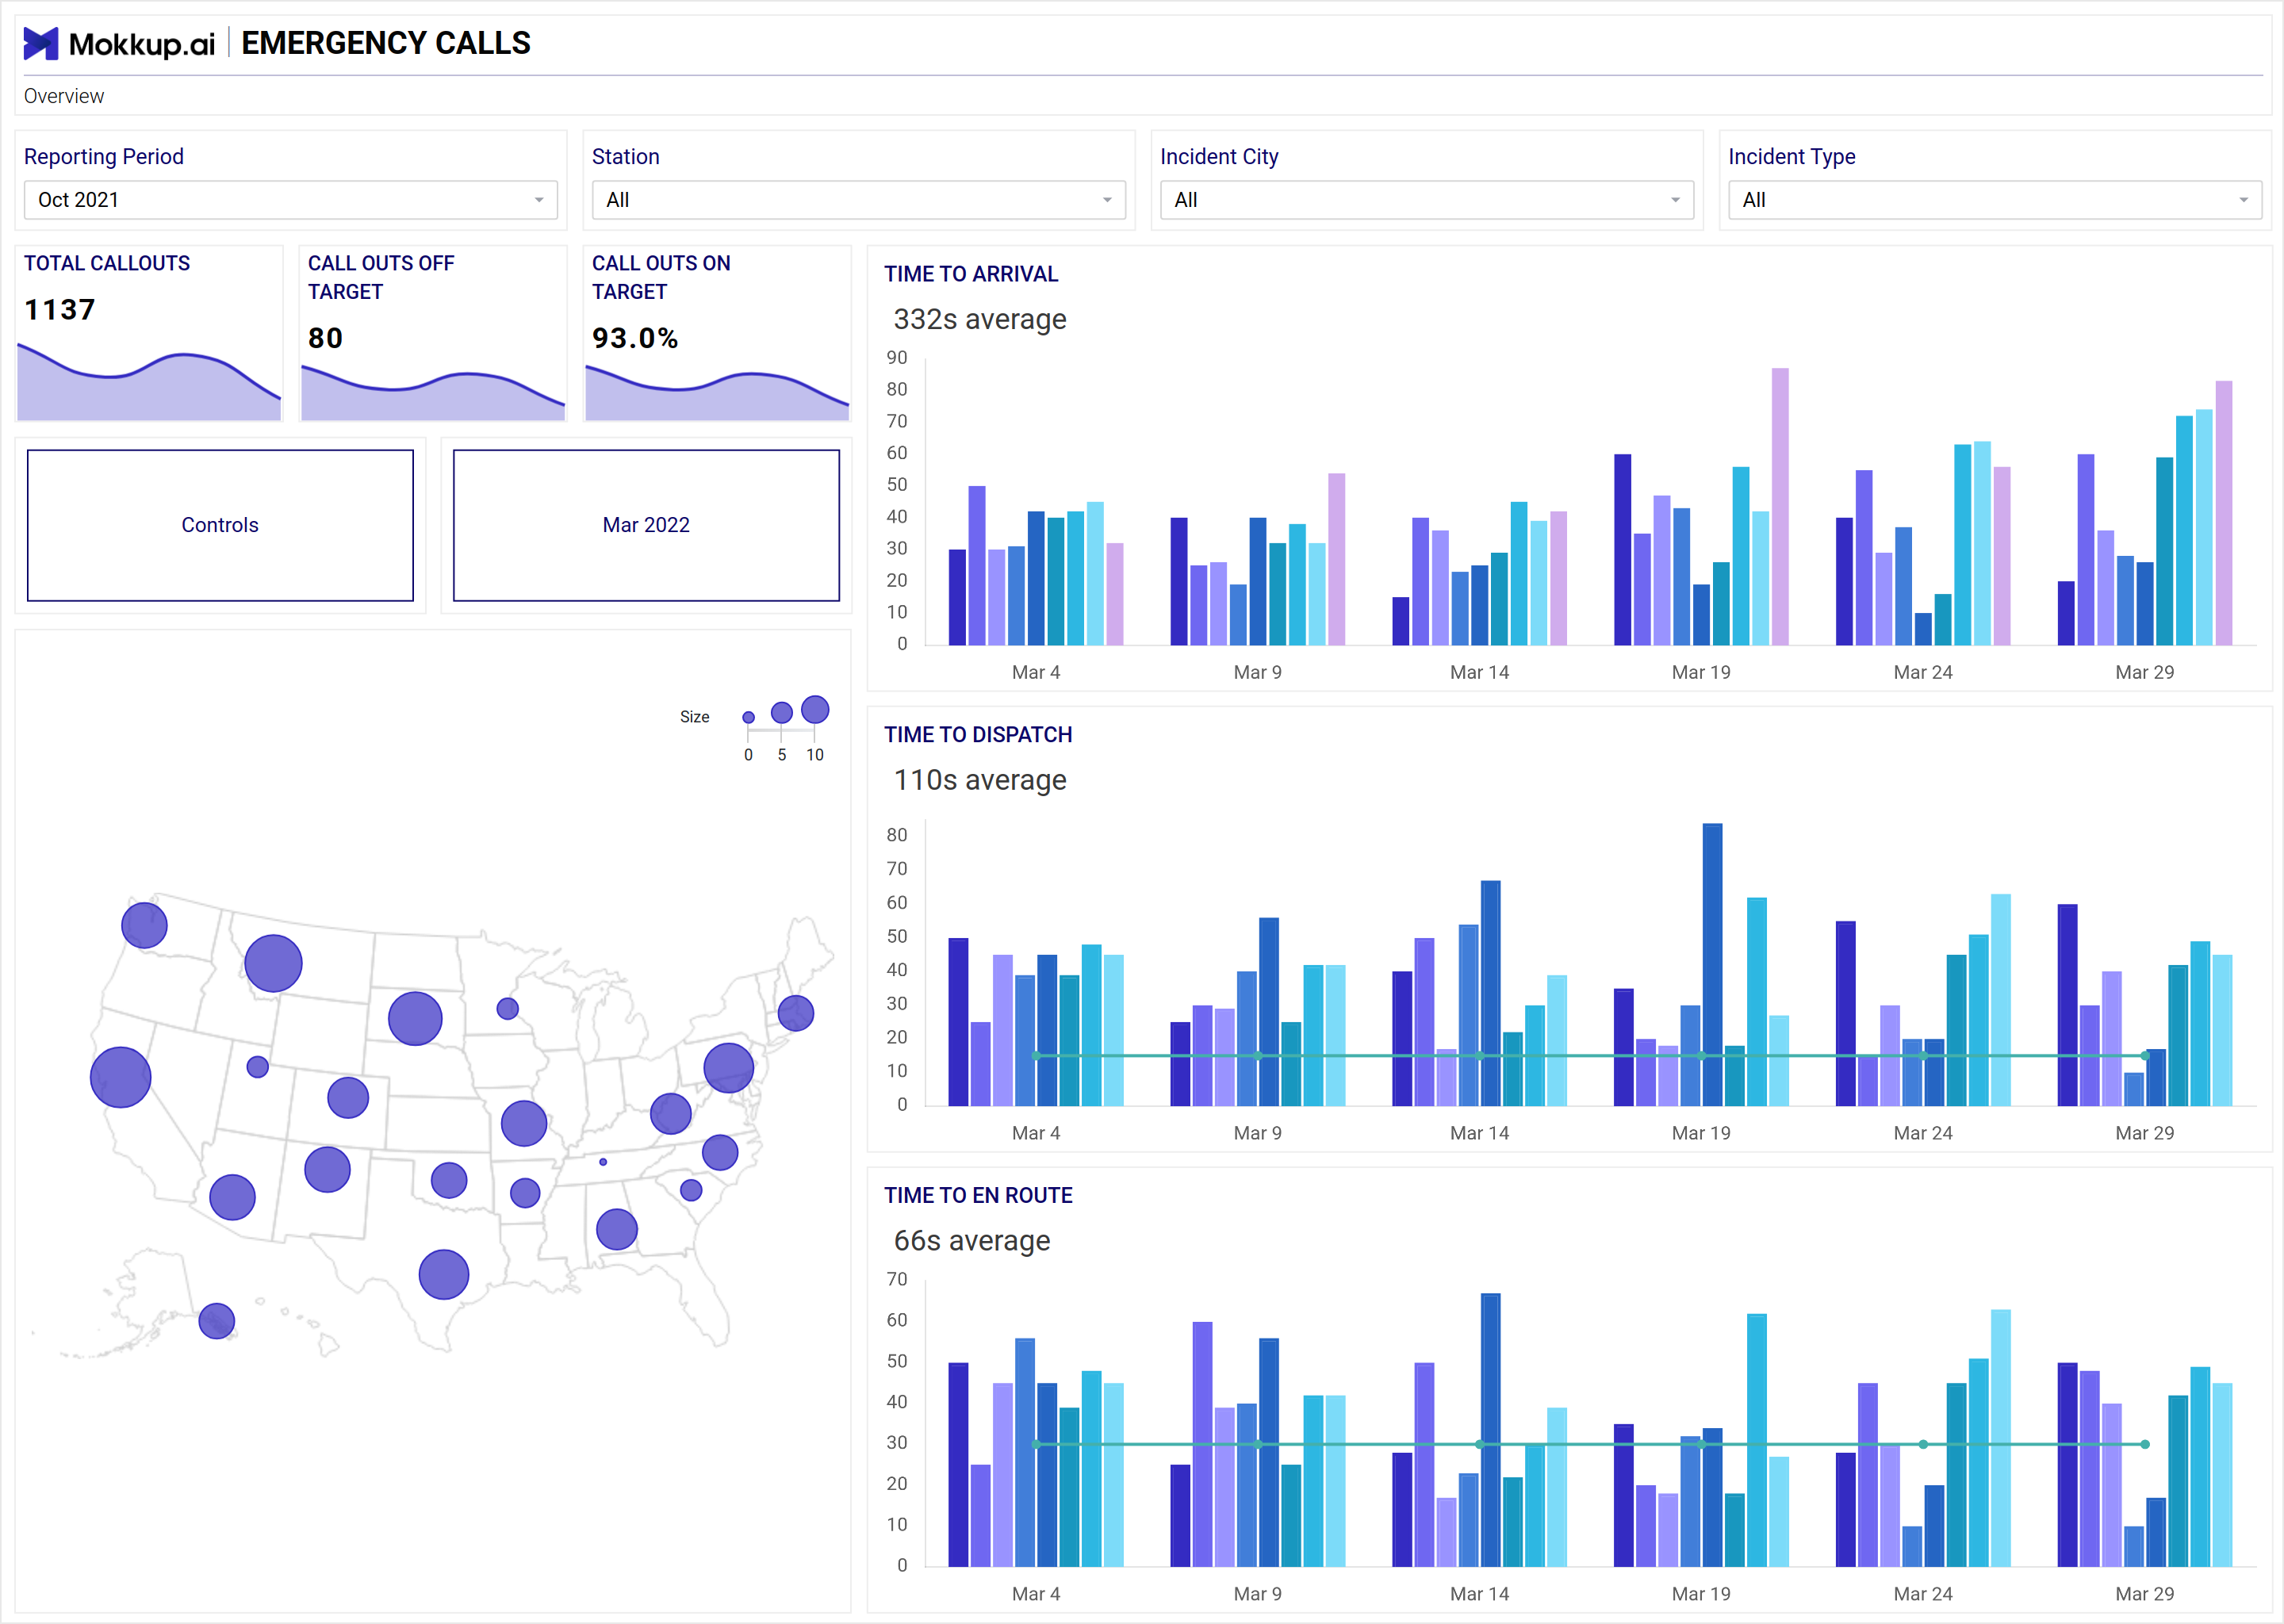Click the Mar 4 axis label in Time To Arrival
2284x1624 pixels.
coord(1036,672)
